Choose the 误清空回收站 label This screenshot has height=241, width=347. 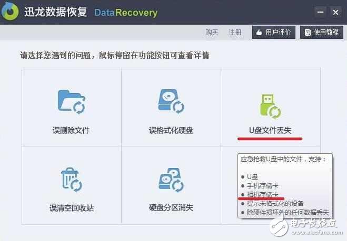(x=72, y=208)
